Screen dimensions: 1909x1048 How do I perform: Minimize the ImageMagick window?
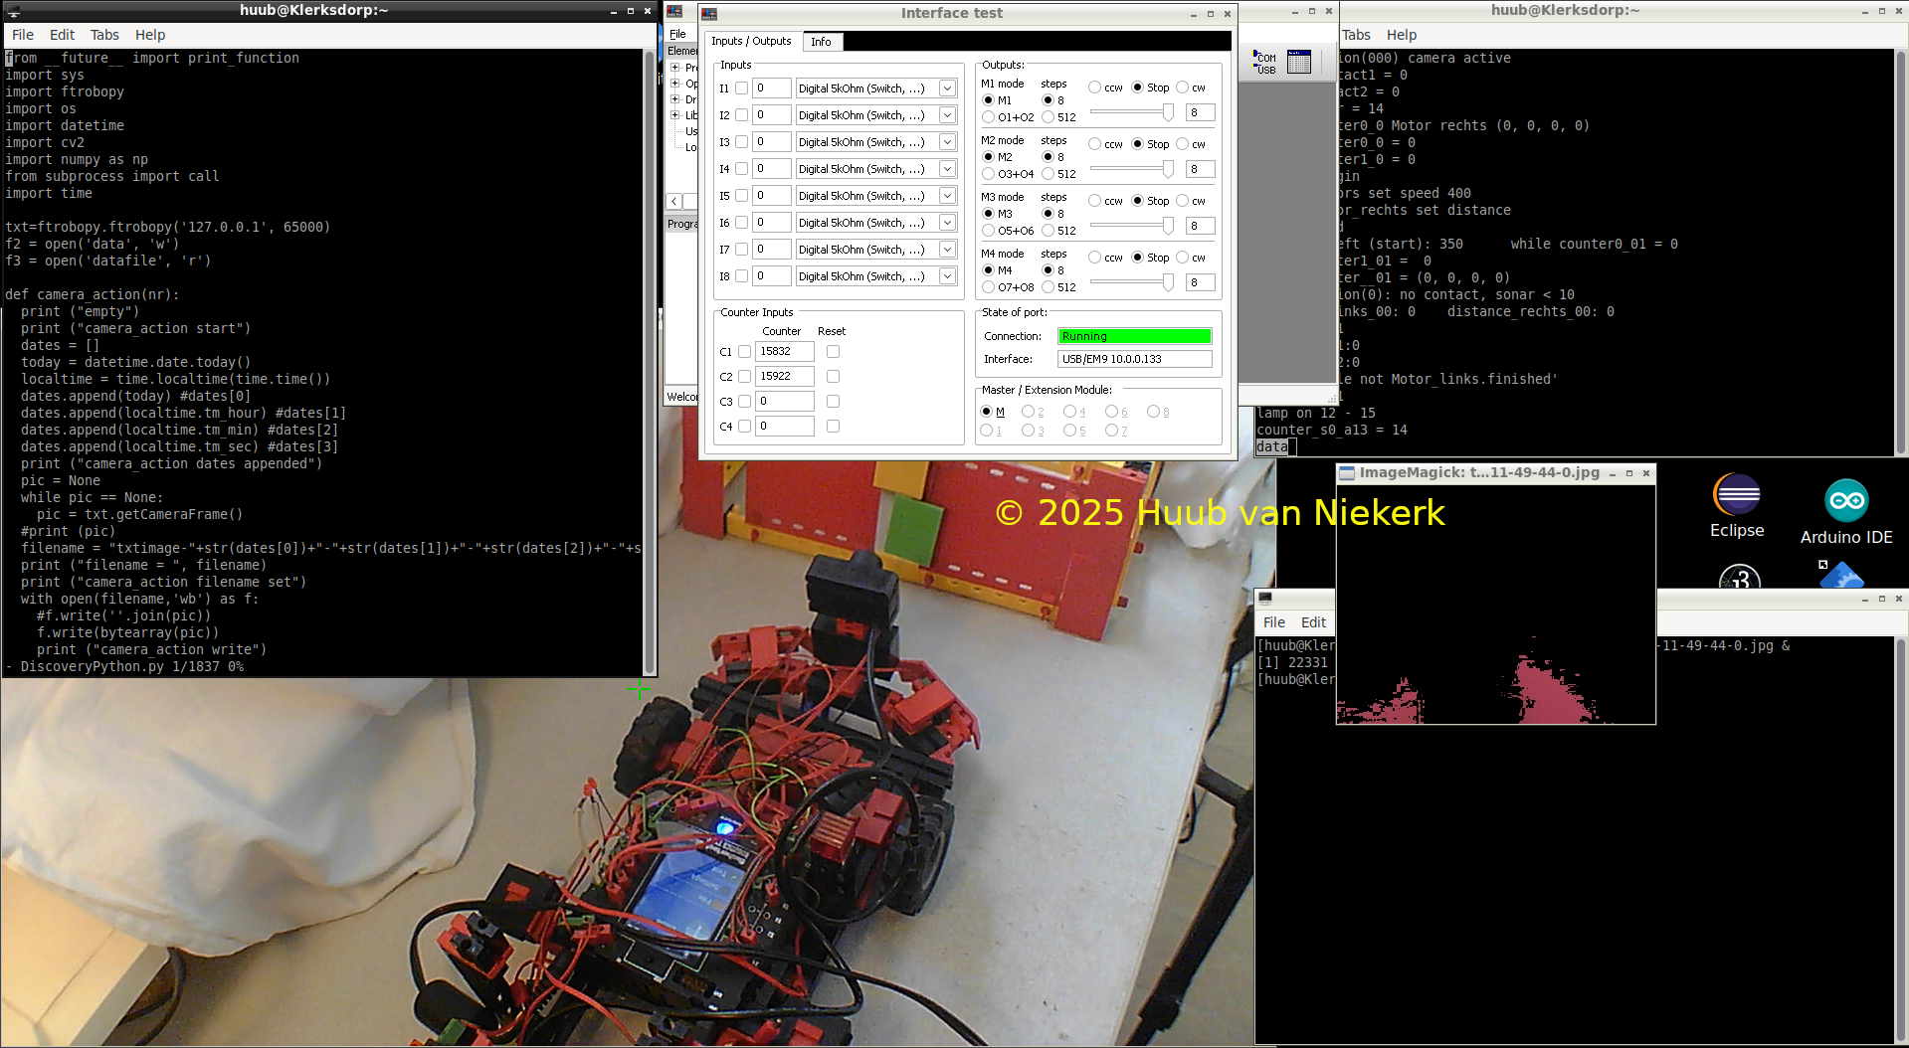coord(1613,473)
